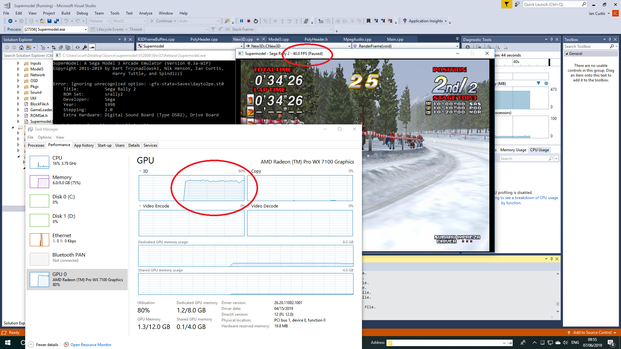Toggle auto-hide pin on Solution Explorer panel
The height and width of the screenshot is (349, 621).
coord(125,39)
